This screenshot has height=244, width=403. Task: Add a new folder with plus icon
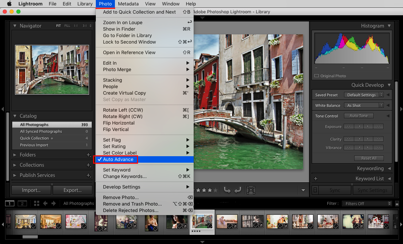[88, 155]
